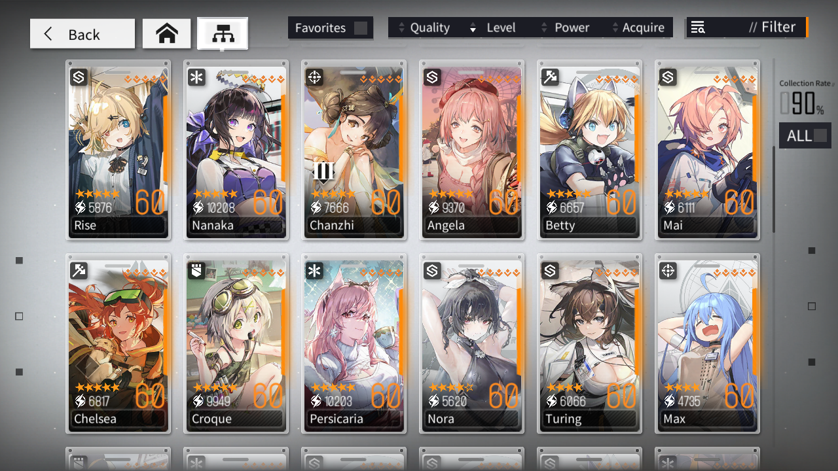The width and height of the screenshot is (838, 471).
Task: Sort characters by Level
Action: (x=493, y=27)
